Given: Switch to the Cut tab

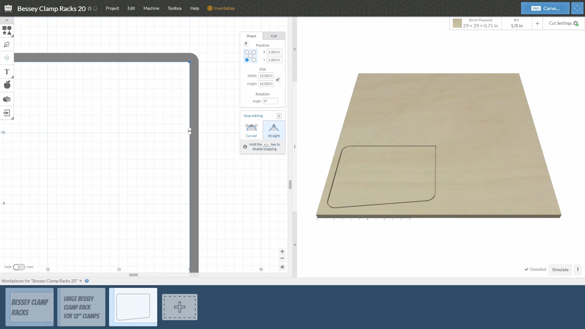Looking at the screenshot, I should coord(274,36).
